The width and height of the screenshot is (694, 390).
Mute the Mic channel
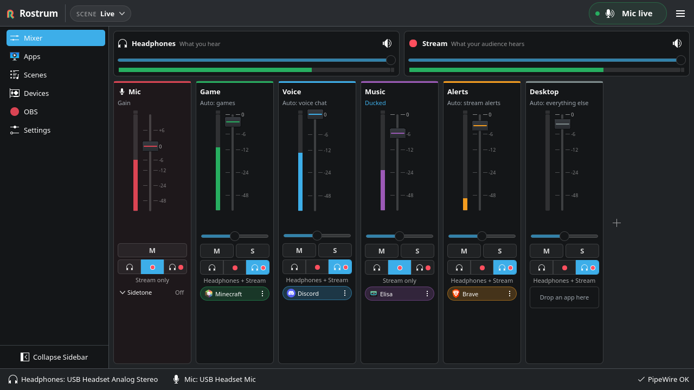152,250
